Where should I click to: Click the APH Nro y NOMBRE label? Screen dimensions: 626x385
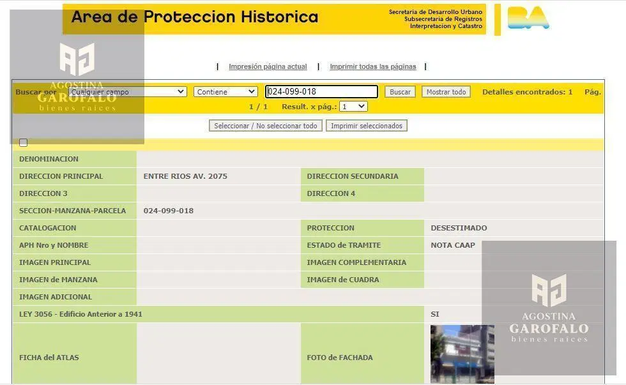[54, 245]
